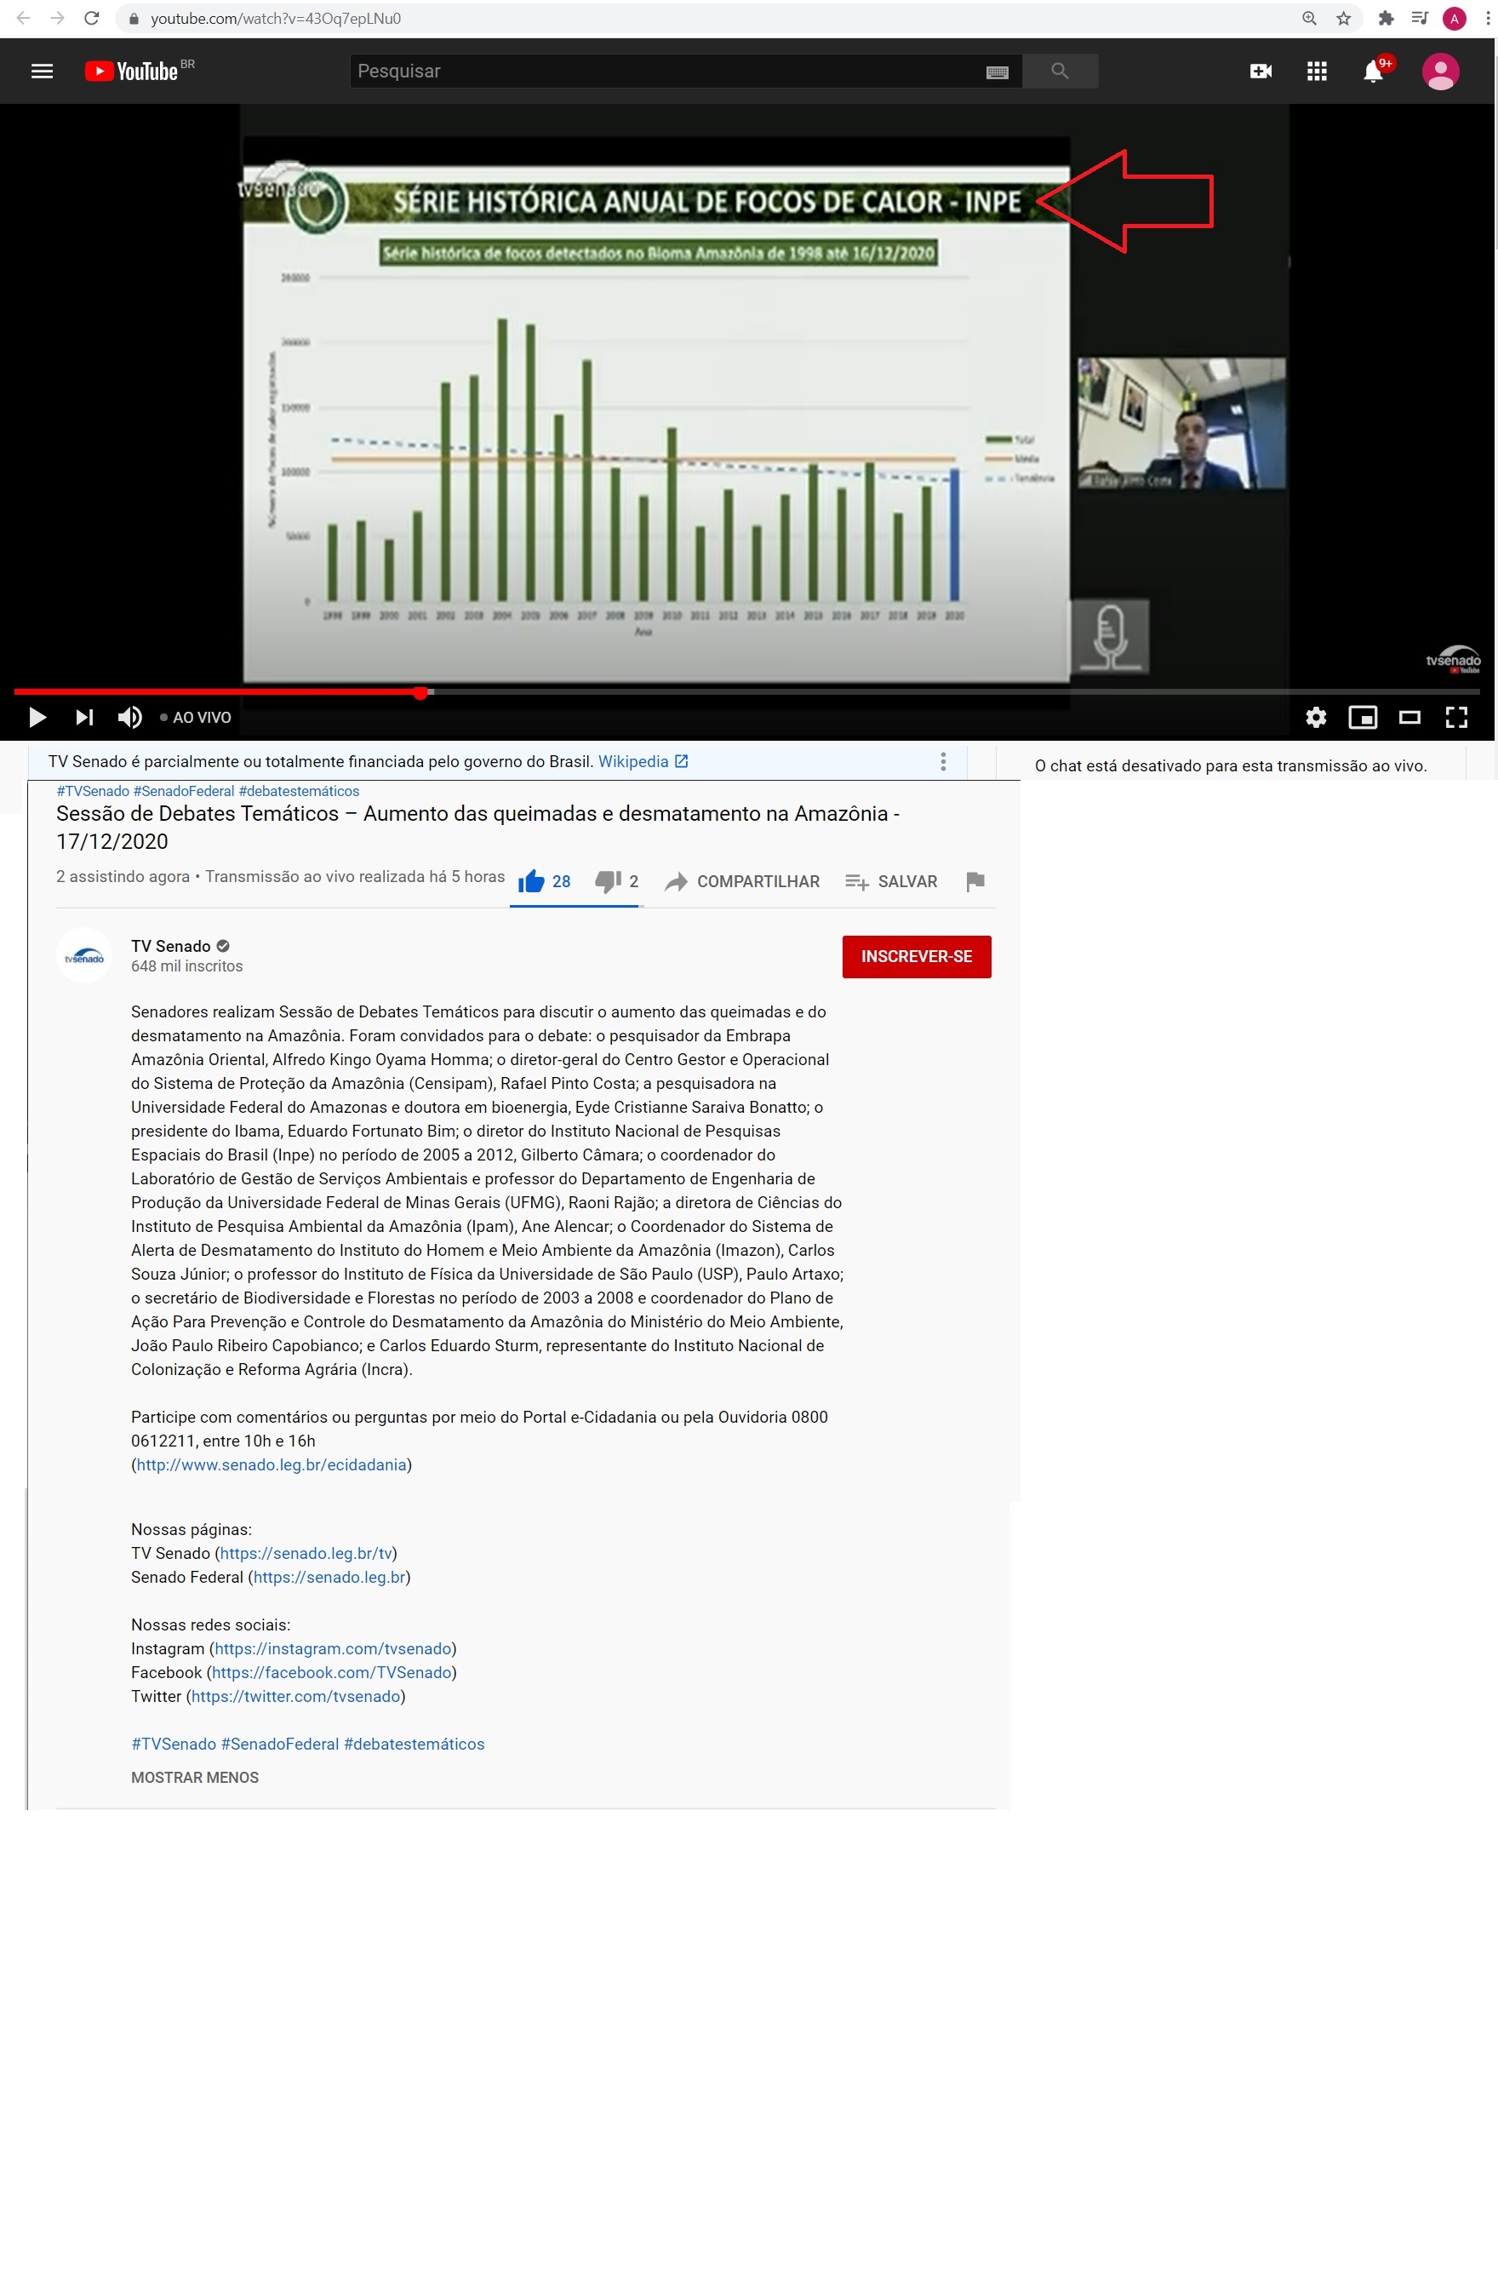Open the Chrome profile avatar A
This screenshot has width=1498, height=2292.
1454,18
